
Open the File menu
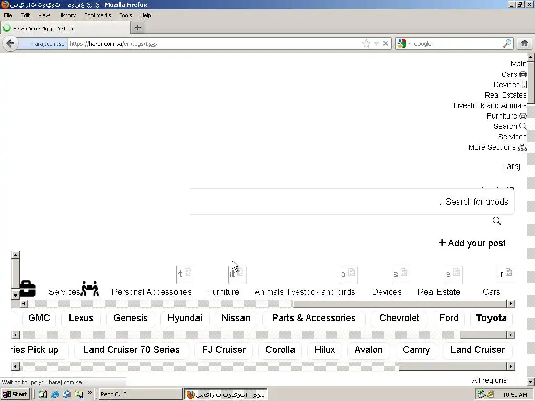tap(8, 15)
